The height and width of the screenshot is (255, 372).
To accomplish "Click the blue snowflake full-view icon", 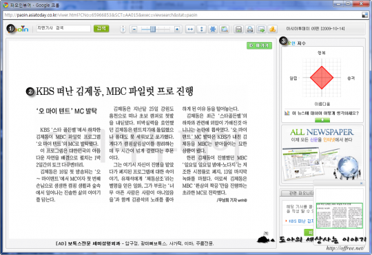I will click(x=213, y=29).
